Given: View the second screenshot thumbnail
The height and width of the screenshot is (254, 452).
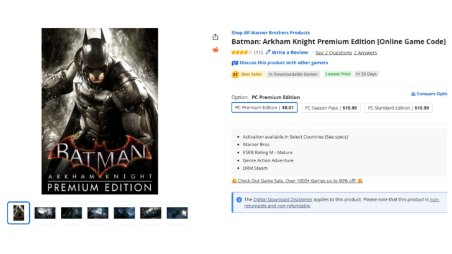Looking at the screenshot, I should point(45,212).
